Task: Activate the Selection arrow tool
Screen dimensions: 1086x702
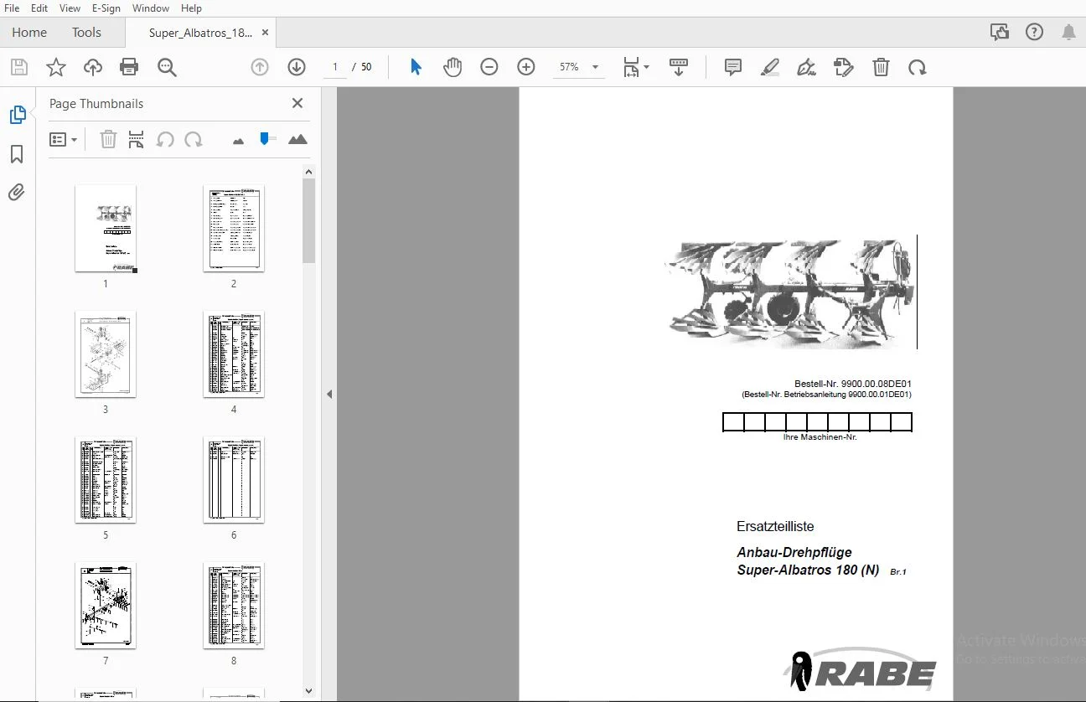Action: (x=416, y=67)
